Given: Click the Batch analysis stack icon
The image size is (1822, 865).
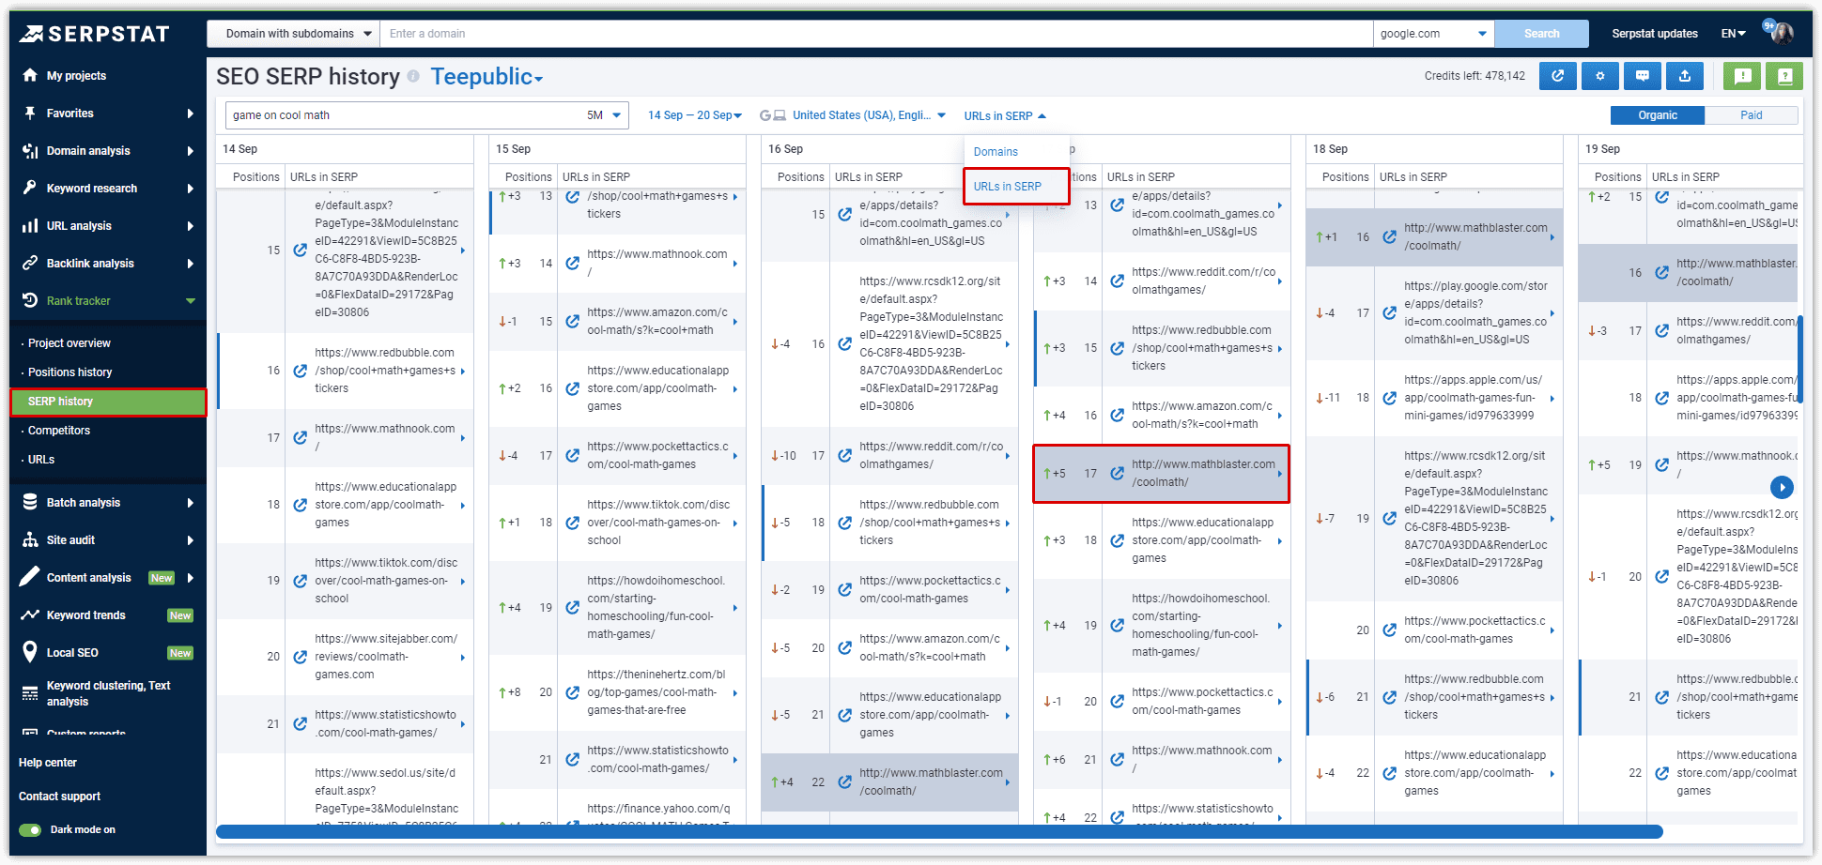Looking at the screenshot, I should click(30, 502).
